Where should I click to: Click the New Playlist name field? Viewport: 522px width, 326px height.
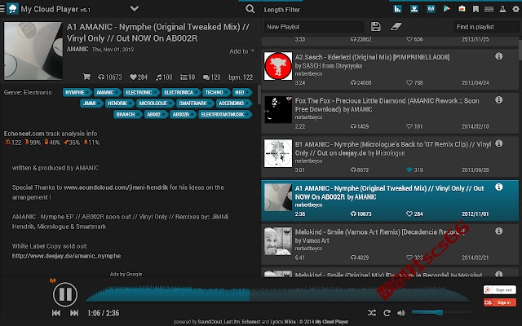click(313, 27)
